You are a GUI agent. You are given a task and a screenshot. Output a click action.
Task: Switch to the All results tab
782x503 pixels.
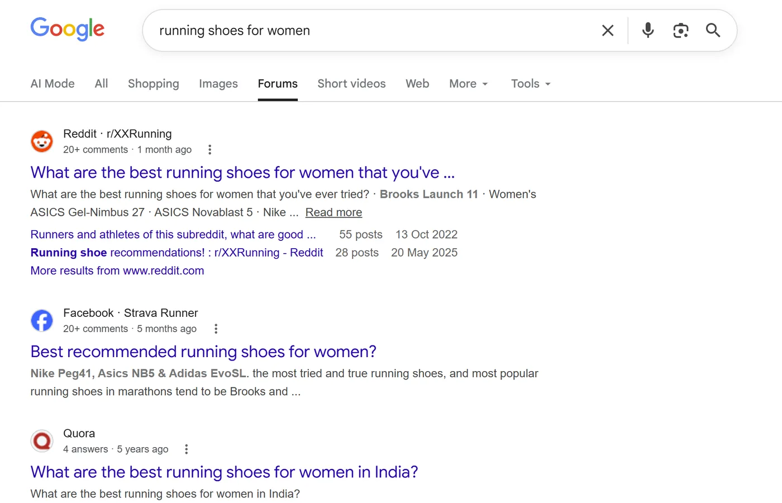(101, 83)
